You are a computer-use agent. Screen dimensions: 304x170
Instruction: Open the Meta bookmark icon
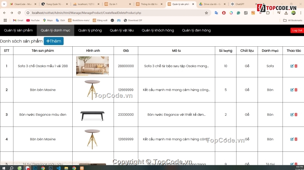[x=119, y=20]
